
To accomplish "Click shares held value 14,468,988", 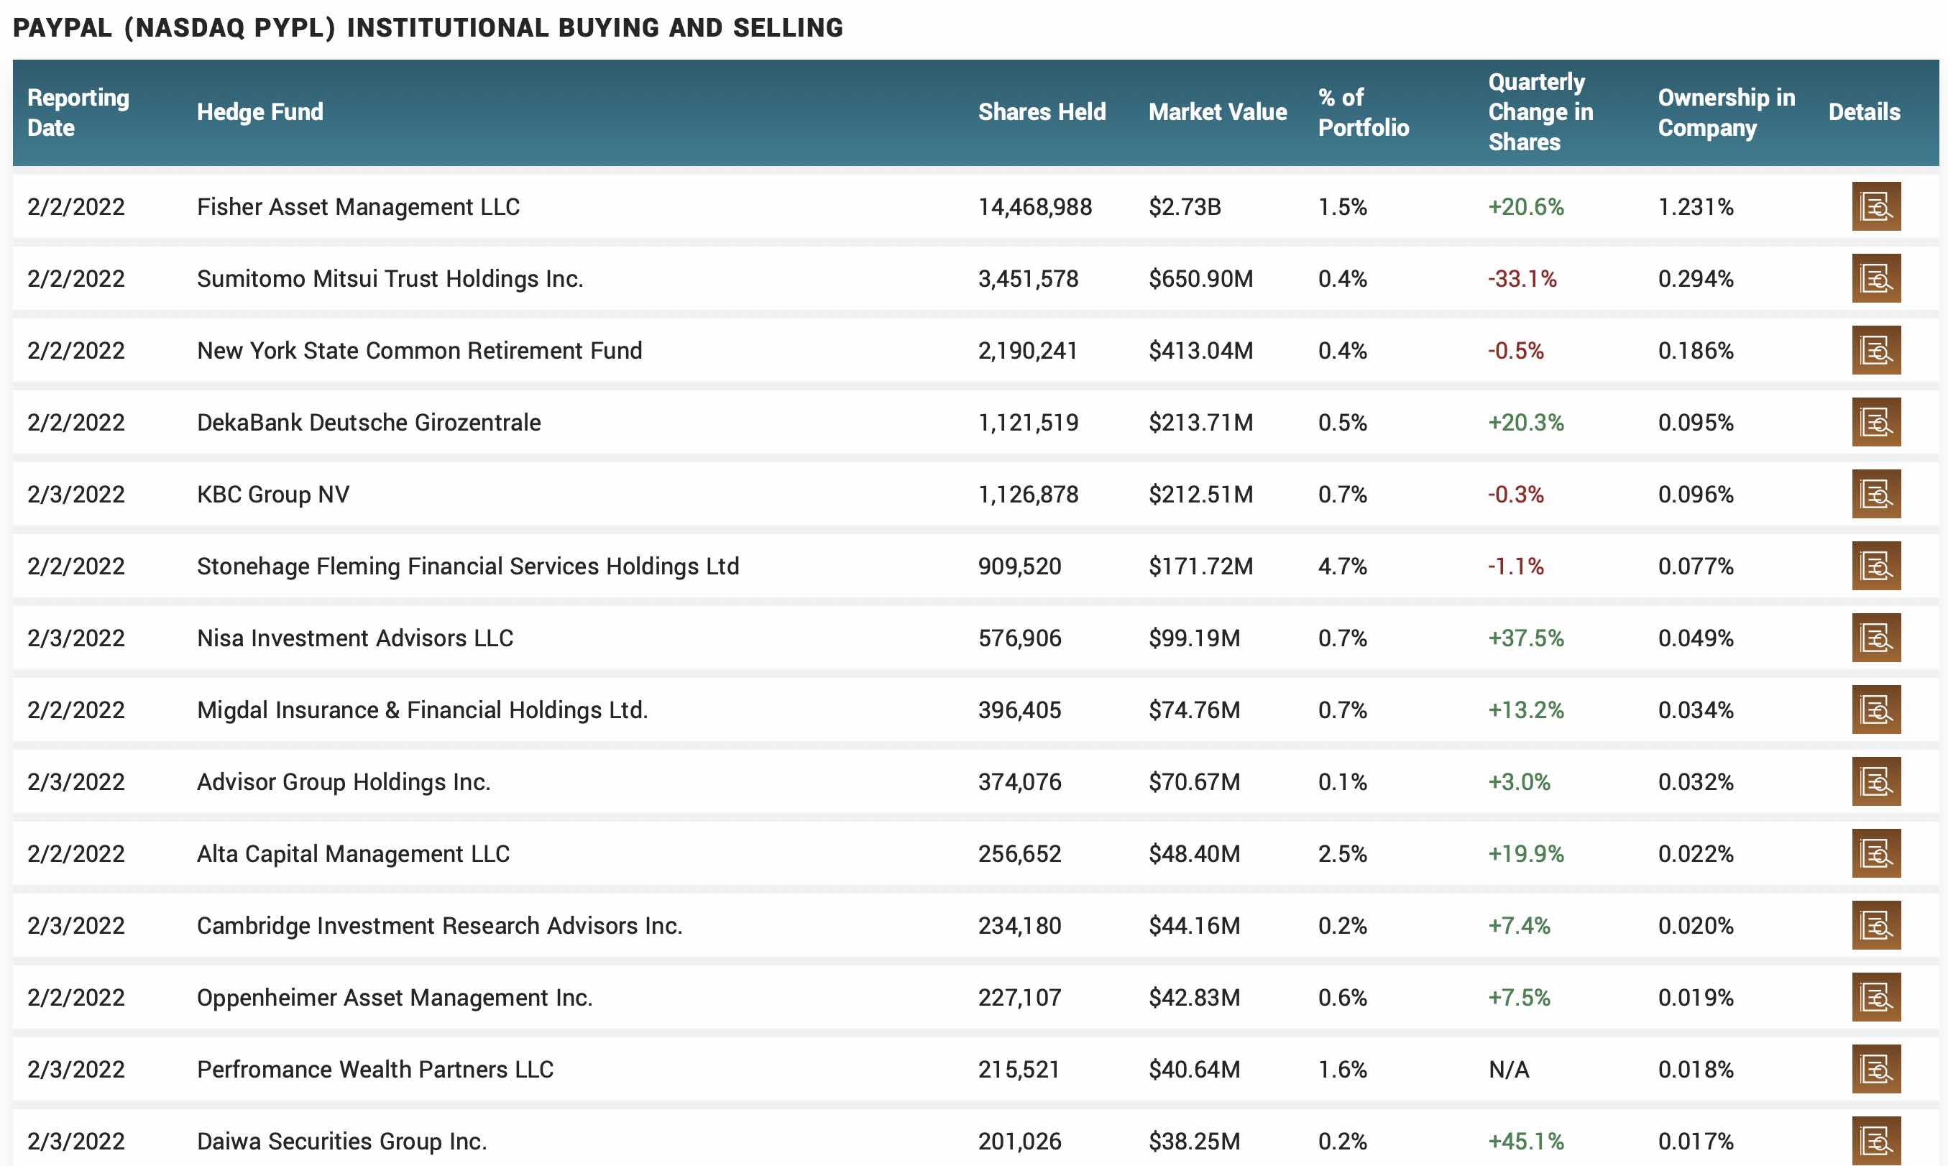I will click(x=1034, y=206).
